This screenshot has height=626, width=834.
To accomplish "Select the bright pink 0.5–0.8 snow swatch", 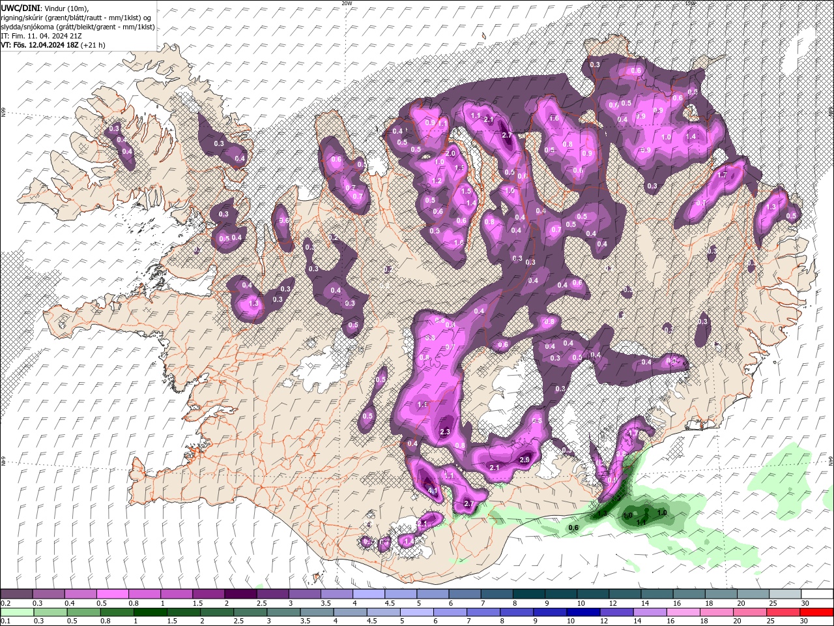I will (112, 594).
